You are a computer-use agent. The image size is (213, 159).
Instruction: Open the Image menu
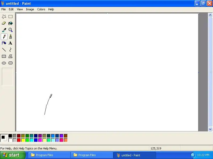pos(30,9)
